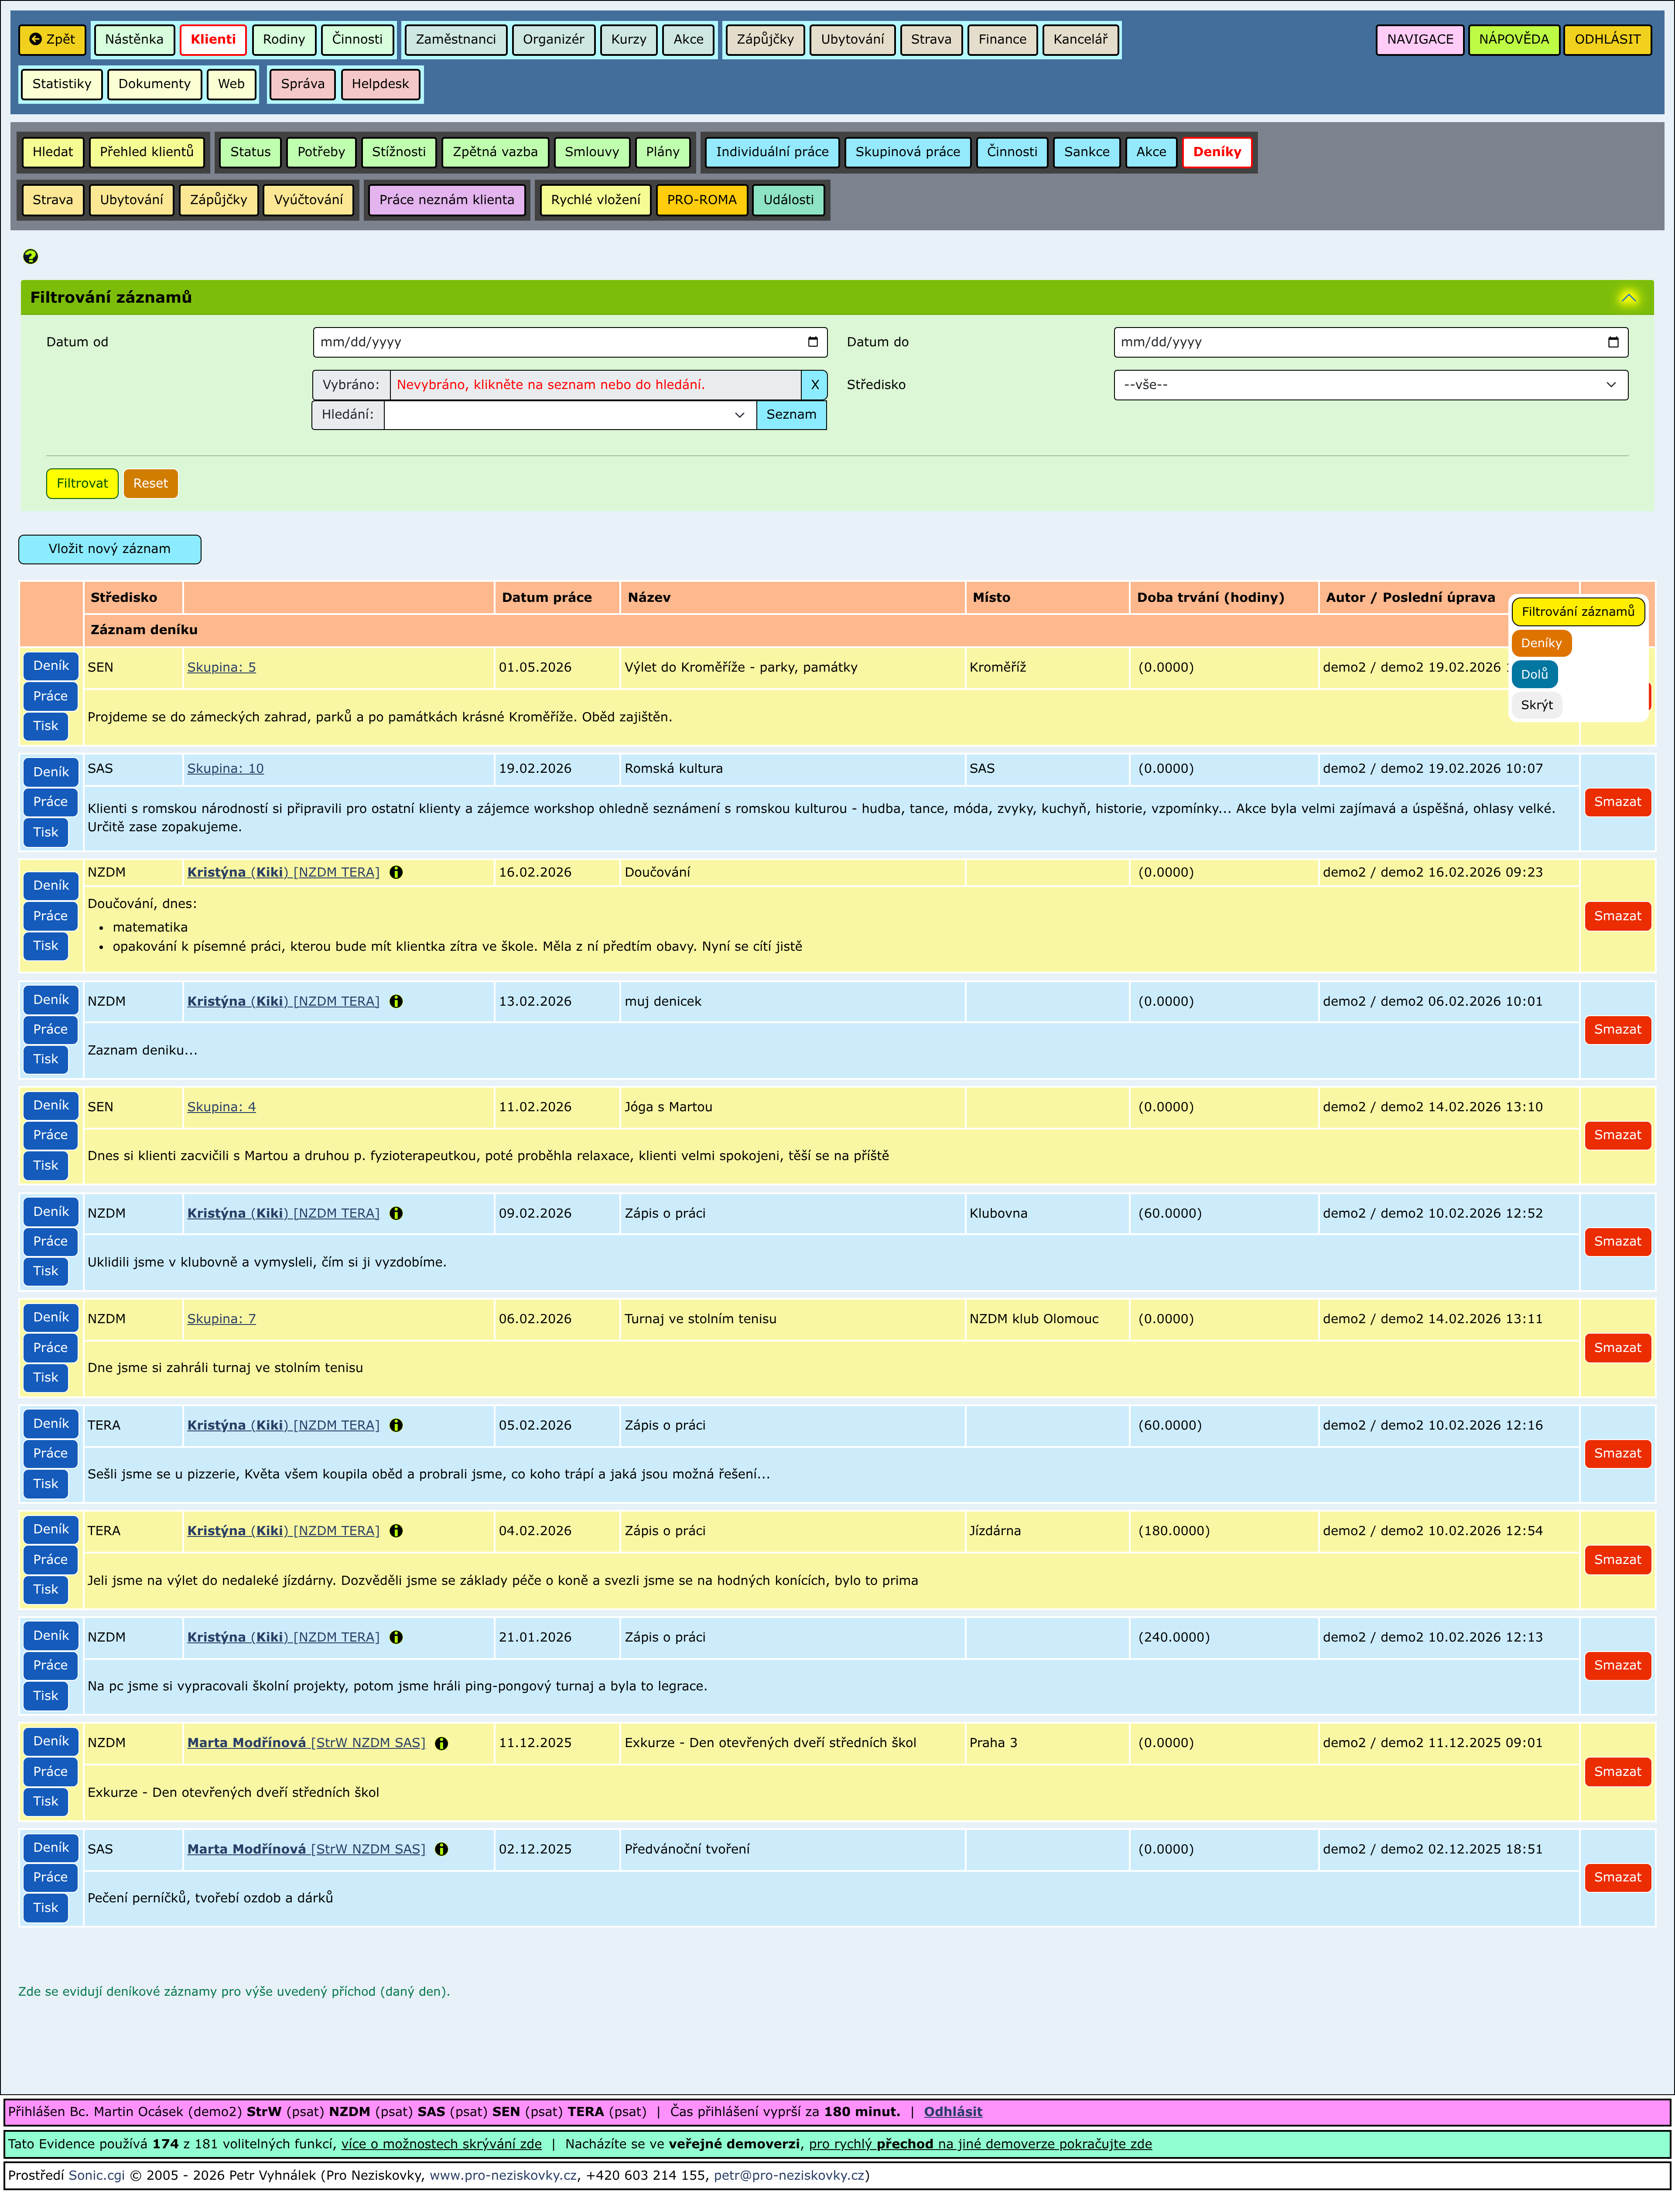Click Tisk for Turnaj ve stolním tenisu
Viewport: 1675px width, 2212px height.
[x=46, y=1378]
